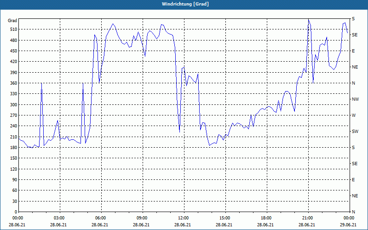Click the E compass label level with 450
Viewport: 368px width, 230px height.
(x=353, y=51)
